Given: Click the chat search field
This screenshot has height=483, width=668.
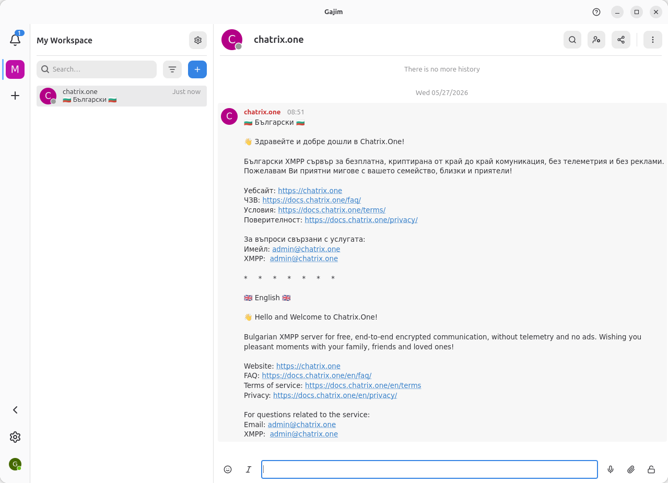Looking at the screenshot, I should click(x=97, y=69).
